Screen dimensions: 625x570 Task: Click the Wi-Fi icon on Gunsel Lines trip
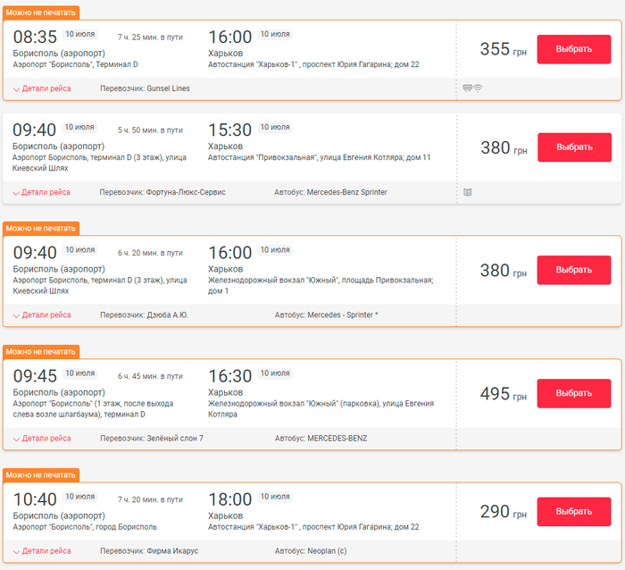(x=478, y=88)
